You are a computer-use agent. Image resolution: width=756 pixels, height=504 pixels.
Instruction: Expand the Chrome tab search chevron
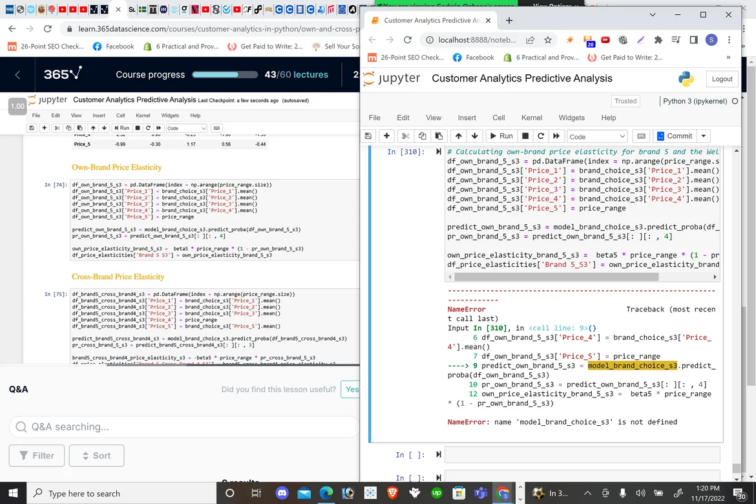[x=652, y=15]
